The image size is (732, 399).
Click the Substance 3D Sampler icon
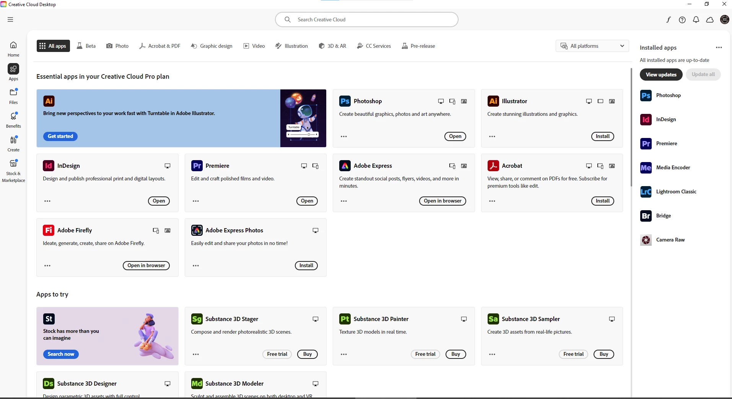click(x=493, y=319)
